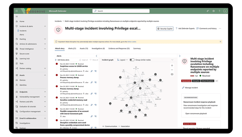This screenshot has width=242, height=137.
Task: Fit incident graph to screen icon
Action: pos(172,74)
